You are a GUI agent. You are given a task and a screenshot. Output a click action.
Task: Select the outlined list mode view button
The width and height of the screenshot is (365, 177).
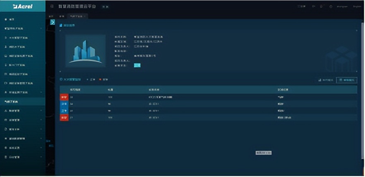347,80
